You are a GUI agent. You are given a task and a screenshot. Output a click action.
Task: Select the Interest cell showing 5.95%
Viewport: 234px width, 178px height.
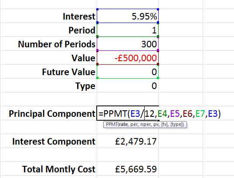coord(128,16)
